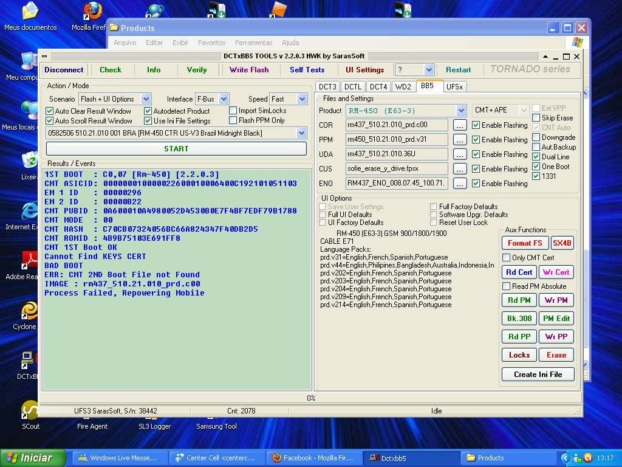Open the Product RM-450 dropdown

click(461, 111)
